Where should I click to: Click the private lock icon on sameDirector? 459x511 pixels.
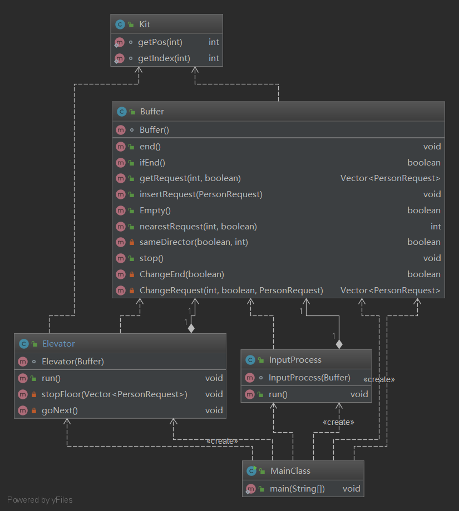(131, 242)
